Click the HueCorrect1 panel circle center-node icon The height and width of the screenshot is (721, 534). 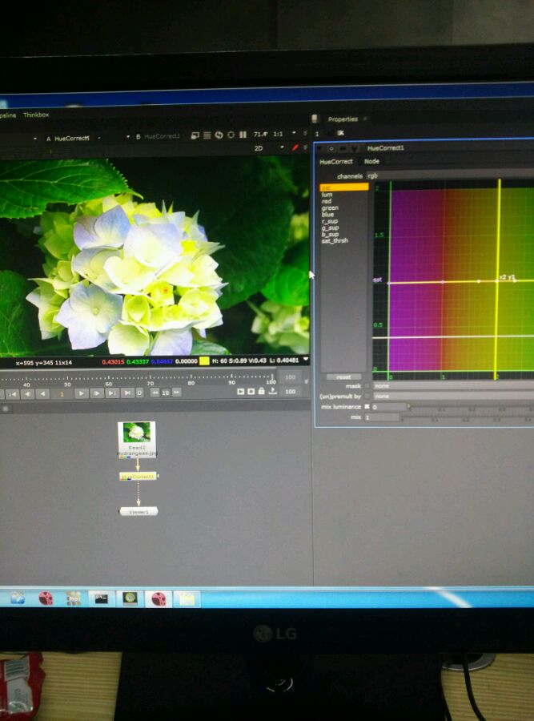[x=331, y=148]
